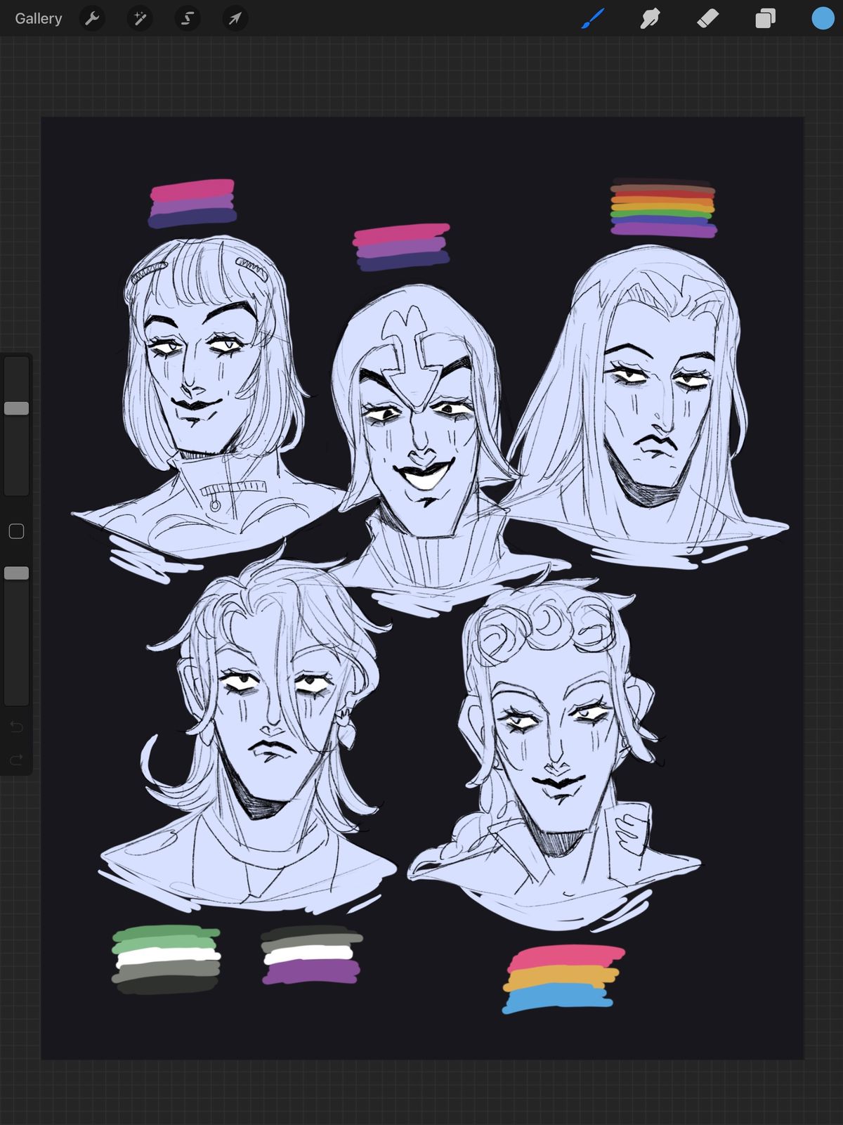The image size is (843, 1125).
Task: Click the brush opacity slider handle
Action: pos(17,573)
